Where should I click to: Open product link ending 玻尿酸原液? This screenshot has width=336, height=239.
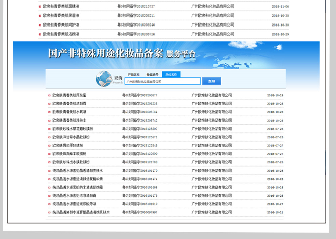pos(74,204)
